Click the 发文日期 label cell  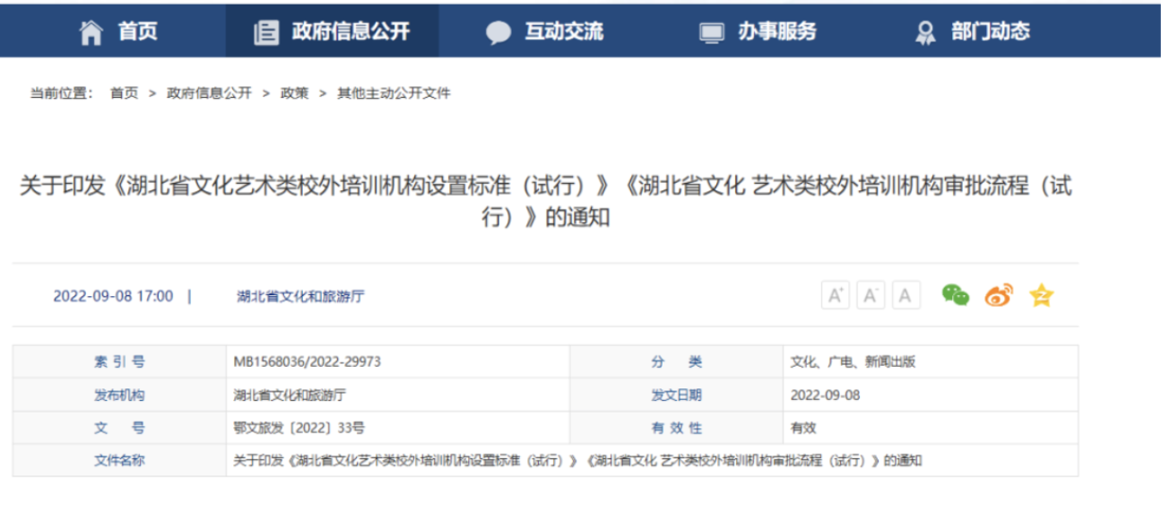[x=677, y=395]
